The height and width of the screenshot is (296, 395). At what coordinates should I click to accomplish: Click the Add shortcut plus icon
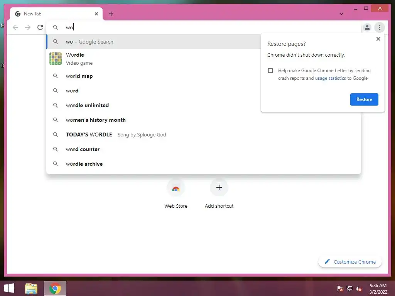[219, 187]
